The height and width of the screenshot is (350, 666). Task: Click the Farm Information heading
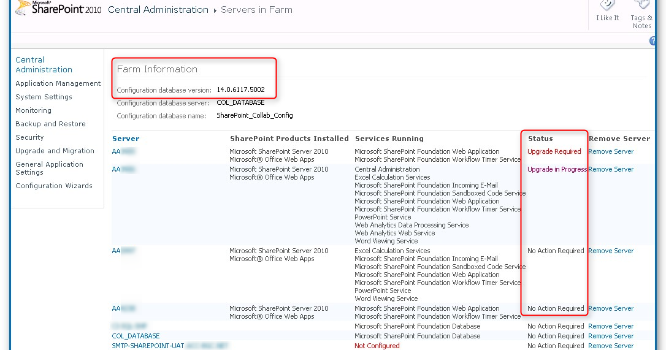pyautogui.click(x=157, y=69)
